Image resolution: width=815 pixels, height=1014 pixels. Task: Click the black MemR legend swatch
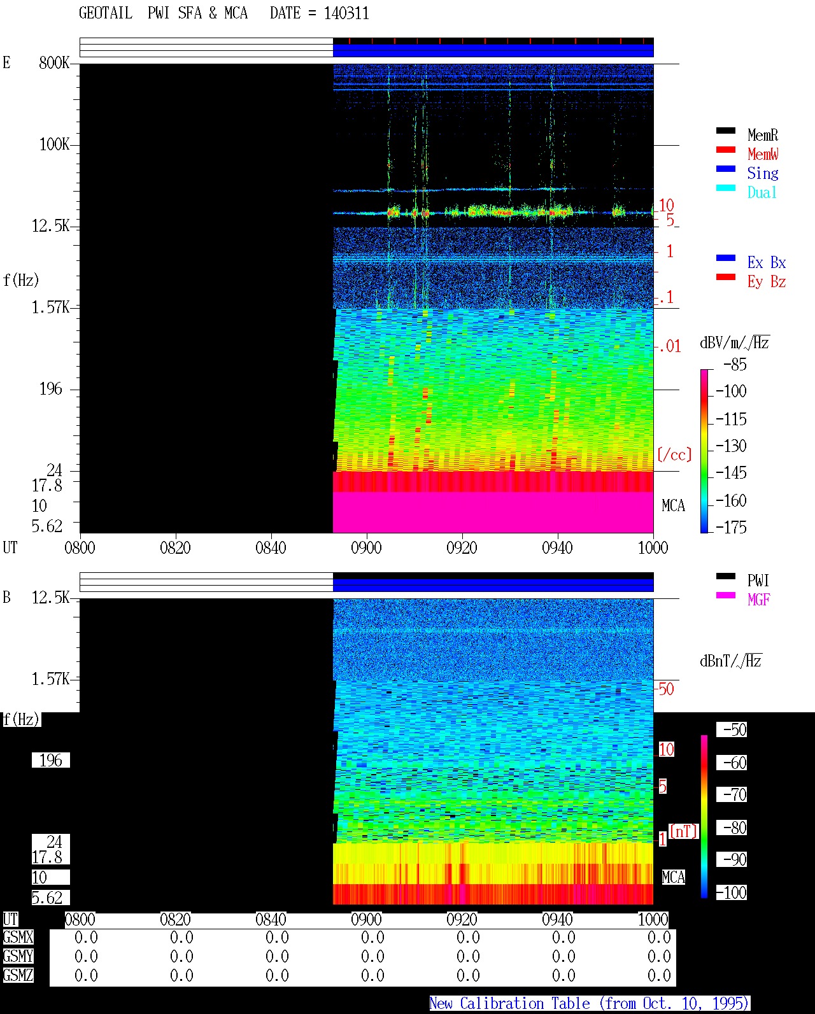click(x=726, y=130)
